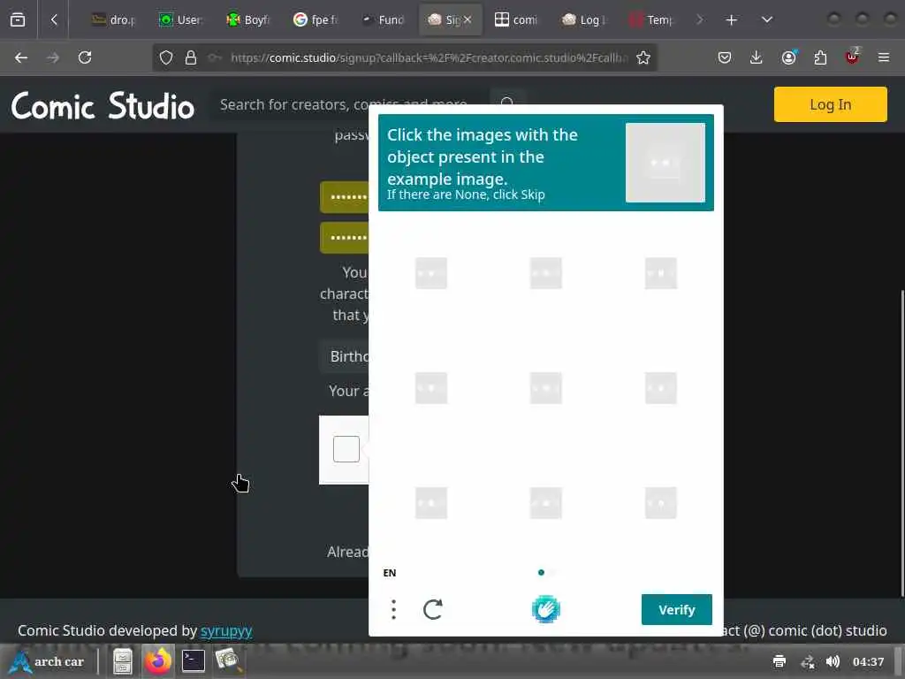This screenshot has width=905, height=679.
Task: Click the uBlock Origin extension icon
Action: (852, 56)
